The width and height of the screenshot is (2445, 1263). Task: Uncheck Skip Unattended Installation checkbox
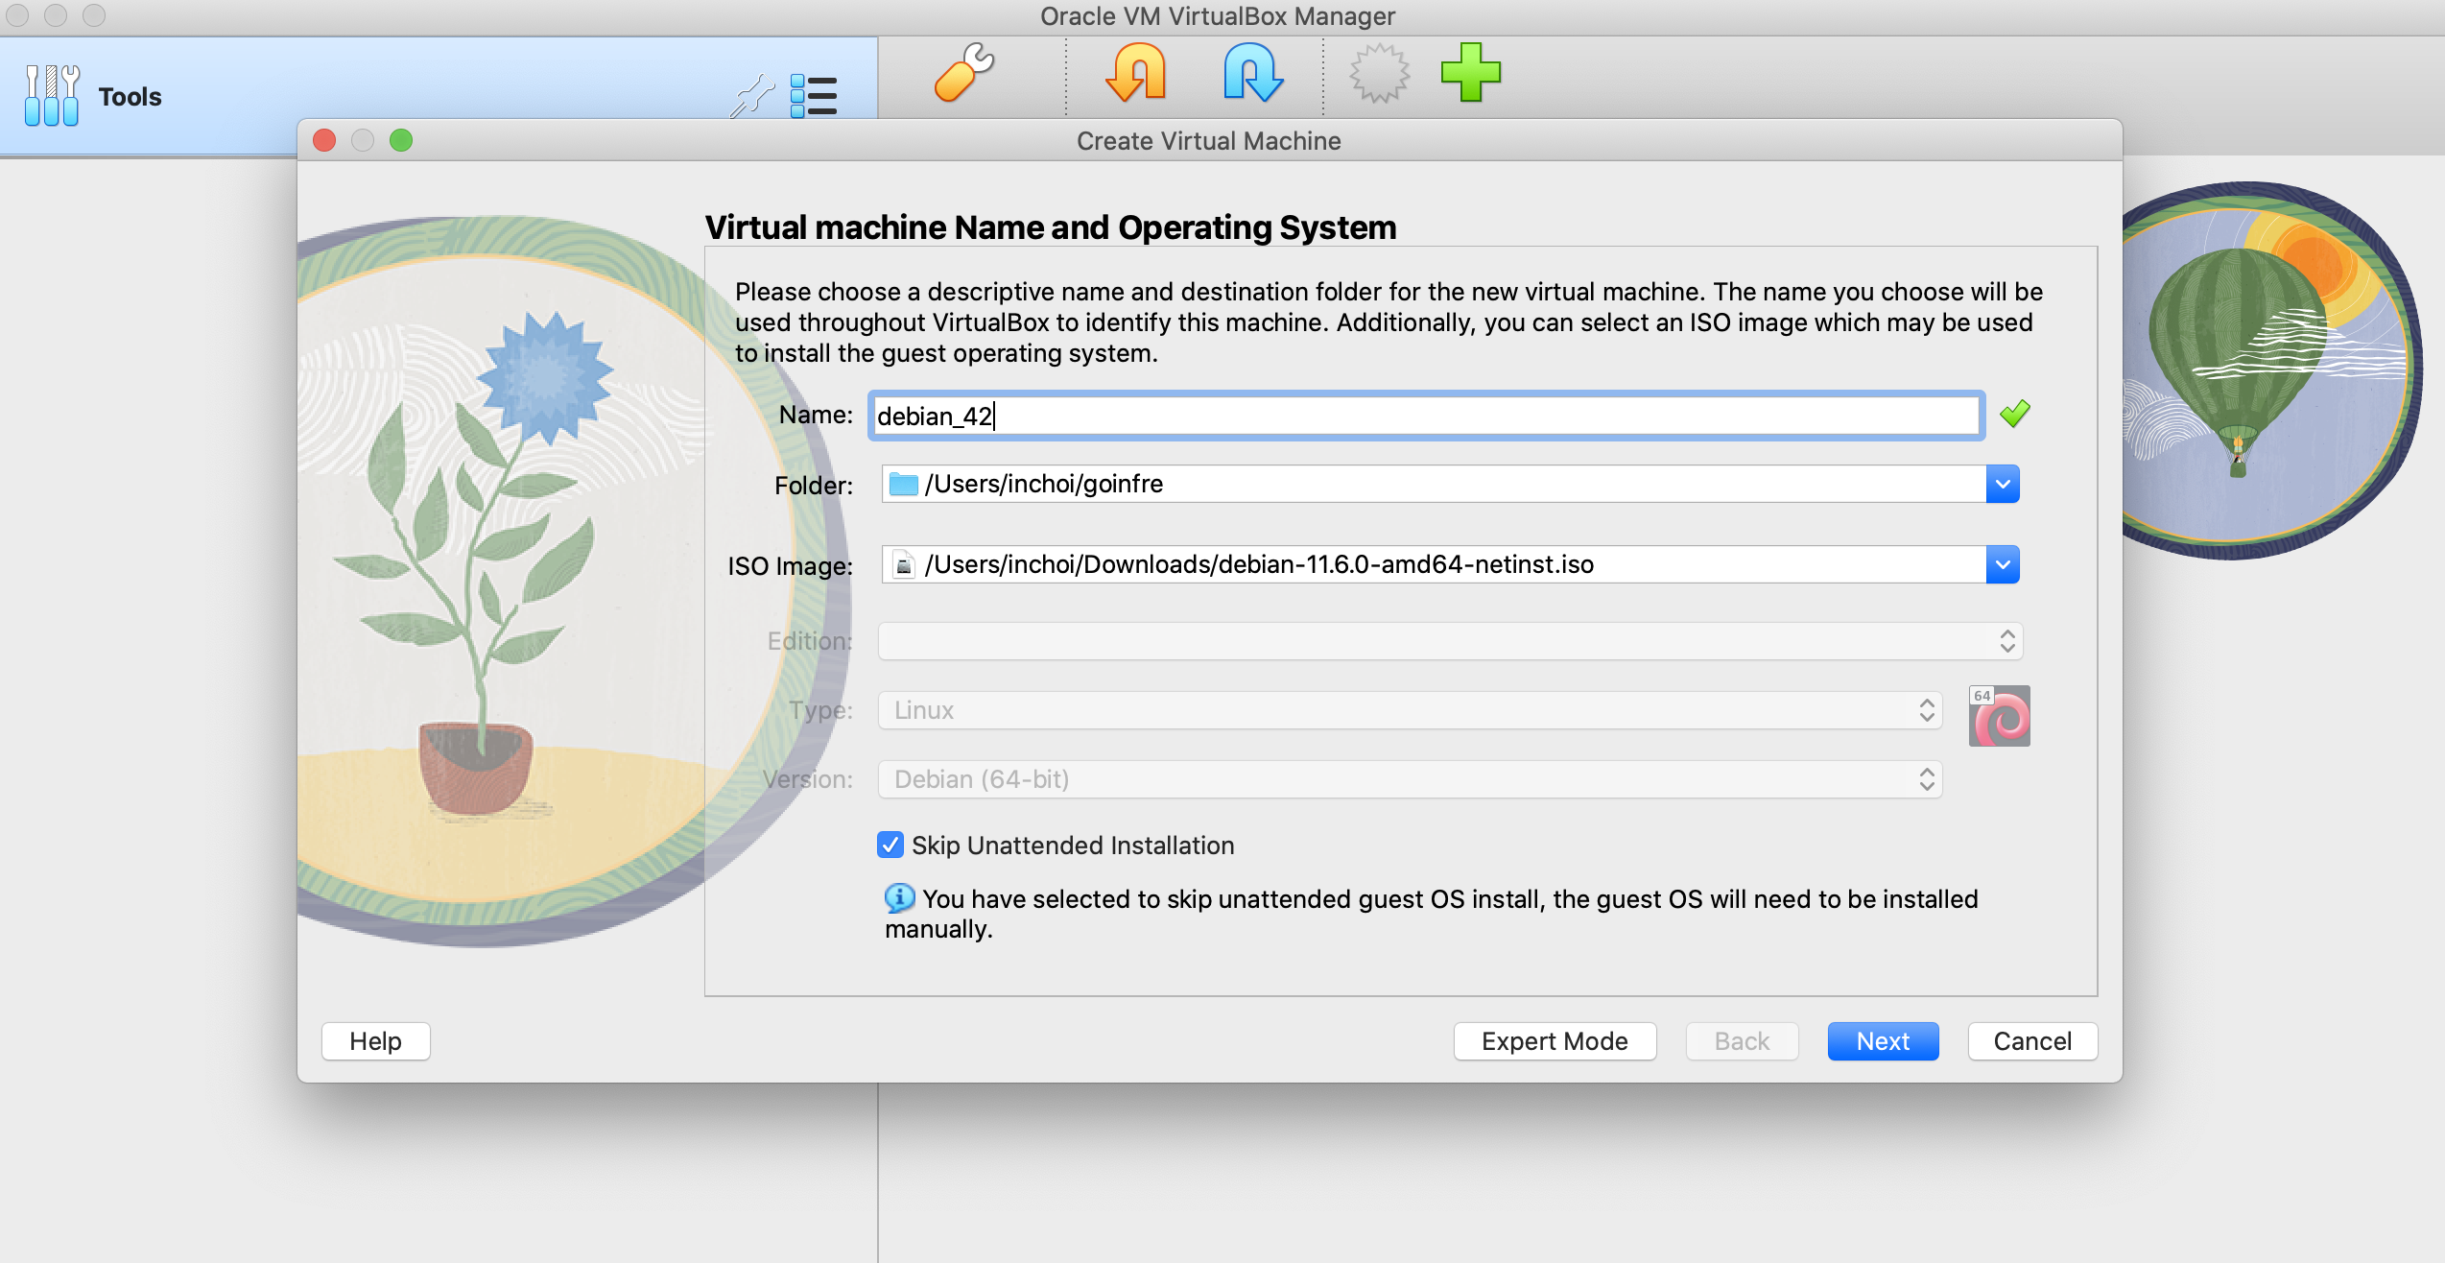tap(890, 845)
